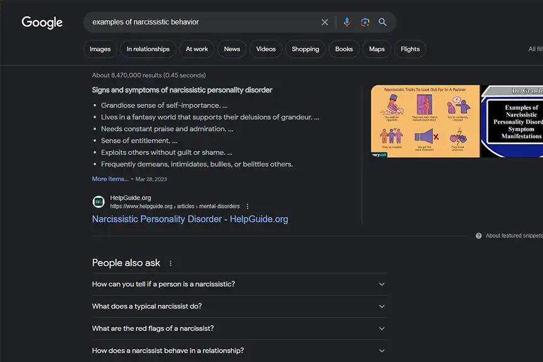Image resolution: width=543 pixels, height=362 pixels.
Task: Open the Dr. Grande examples thumbnail
Action: pos(512,121)
